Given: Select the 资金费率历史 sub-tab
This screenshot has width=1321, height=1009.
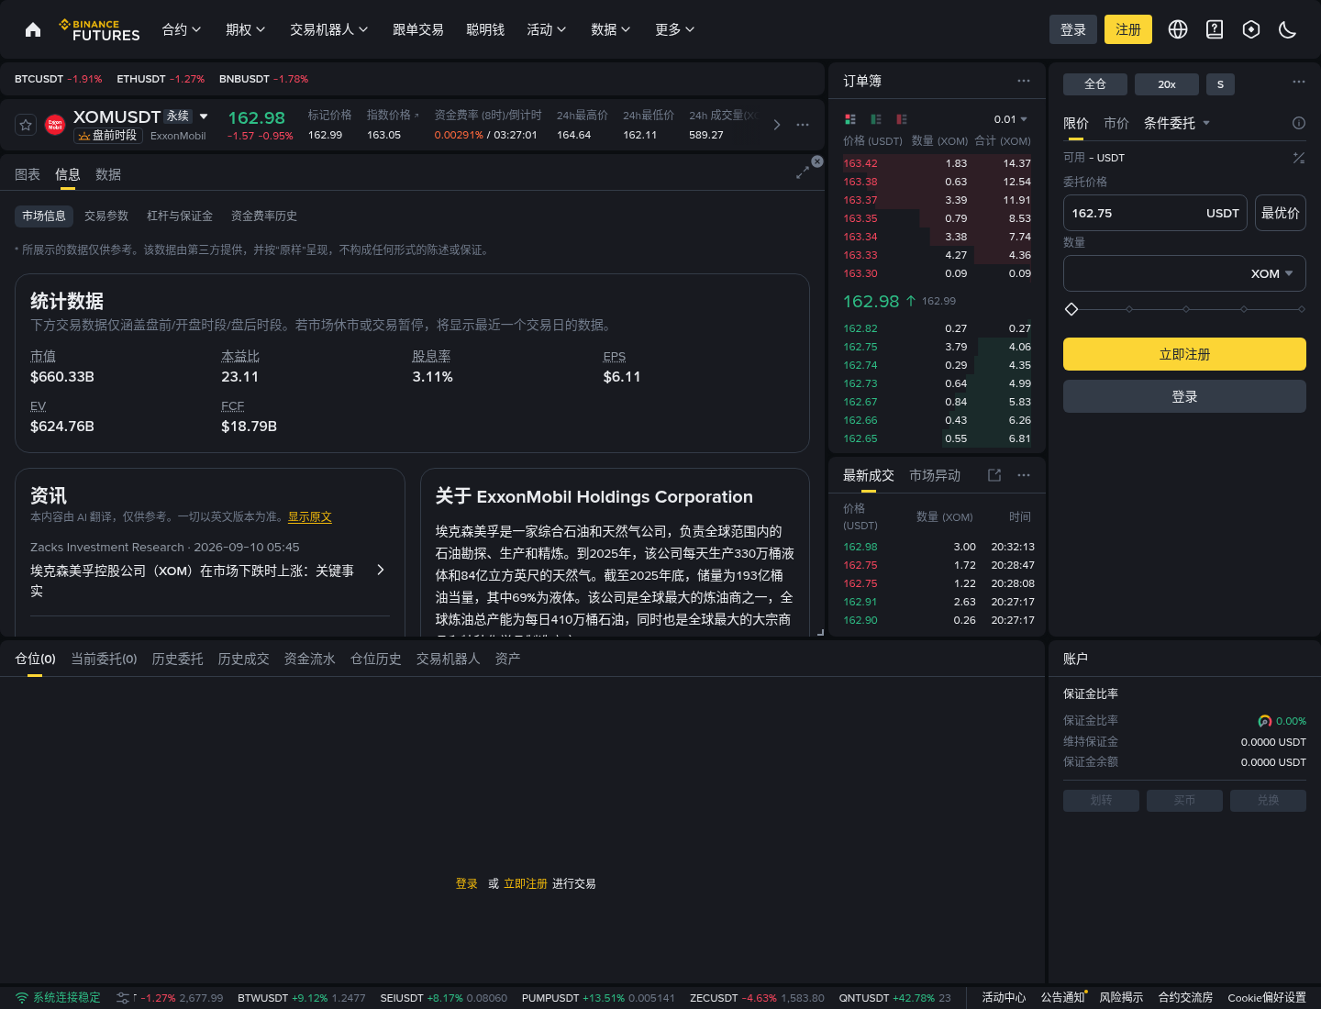Looking at the screenshot, I should coord(264,216).
